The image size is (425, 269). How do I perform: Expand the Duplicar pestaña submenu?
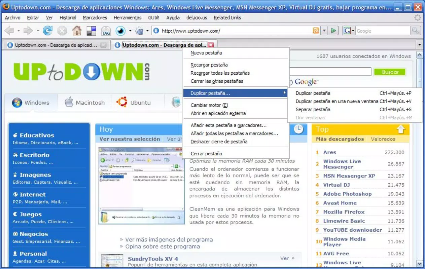click(235, 93)
